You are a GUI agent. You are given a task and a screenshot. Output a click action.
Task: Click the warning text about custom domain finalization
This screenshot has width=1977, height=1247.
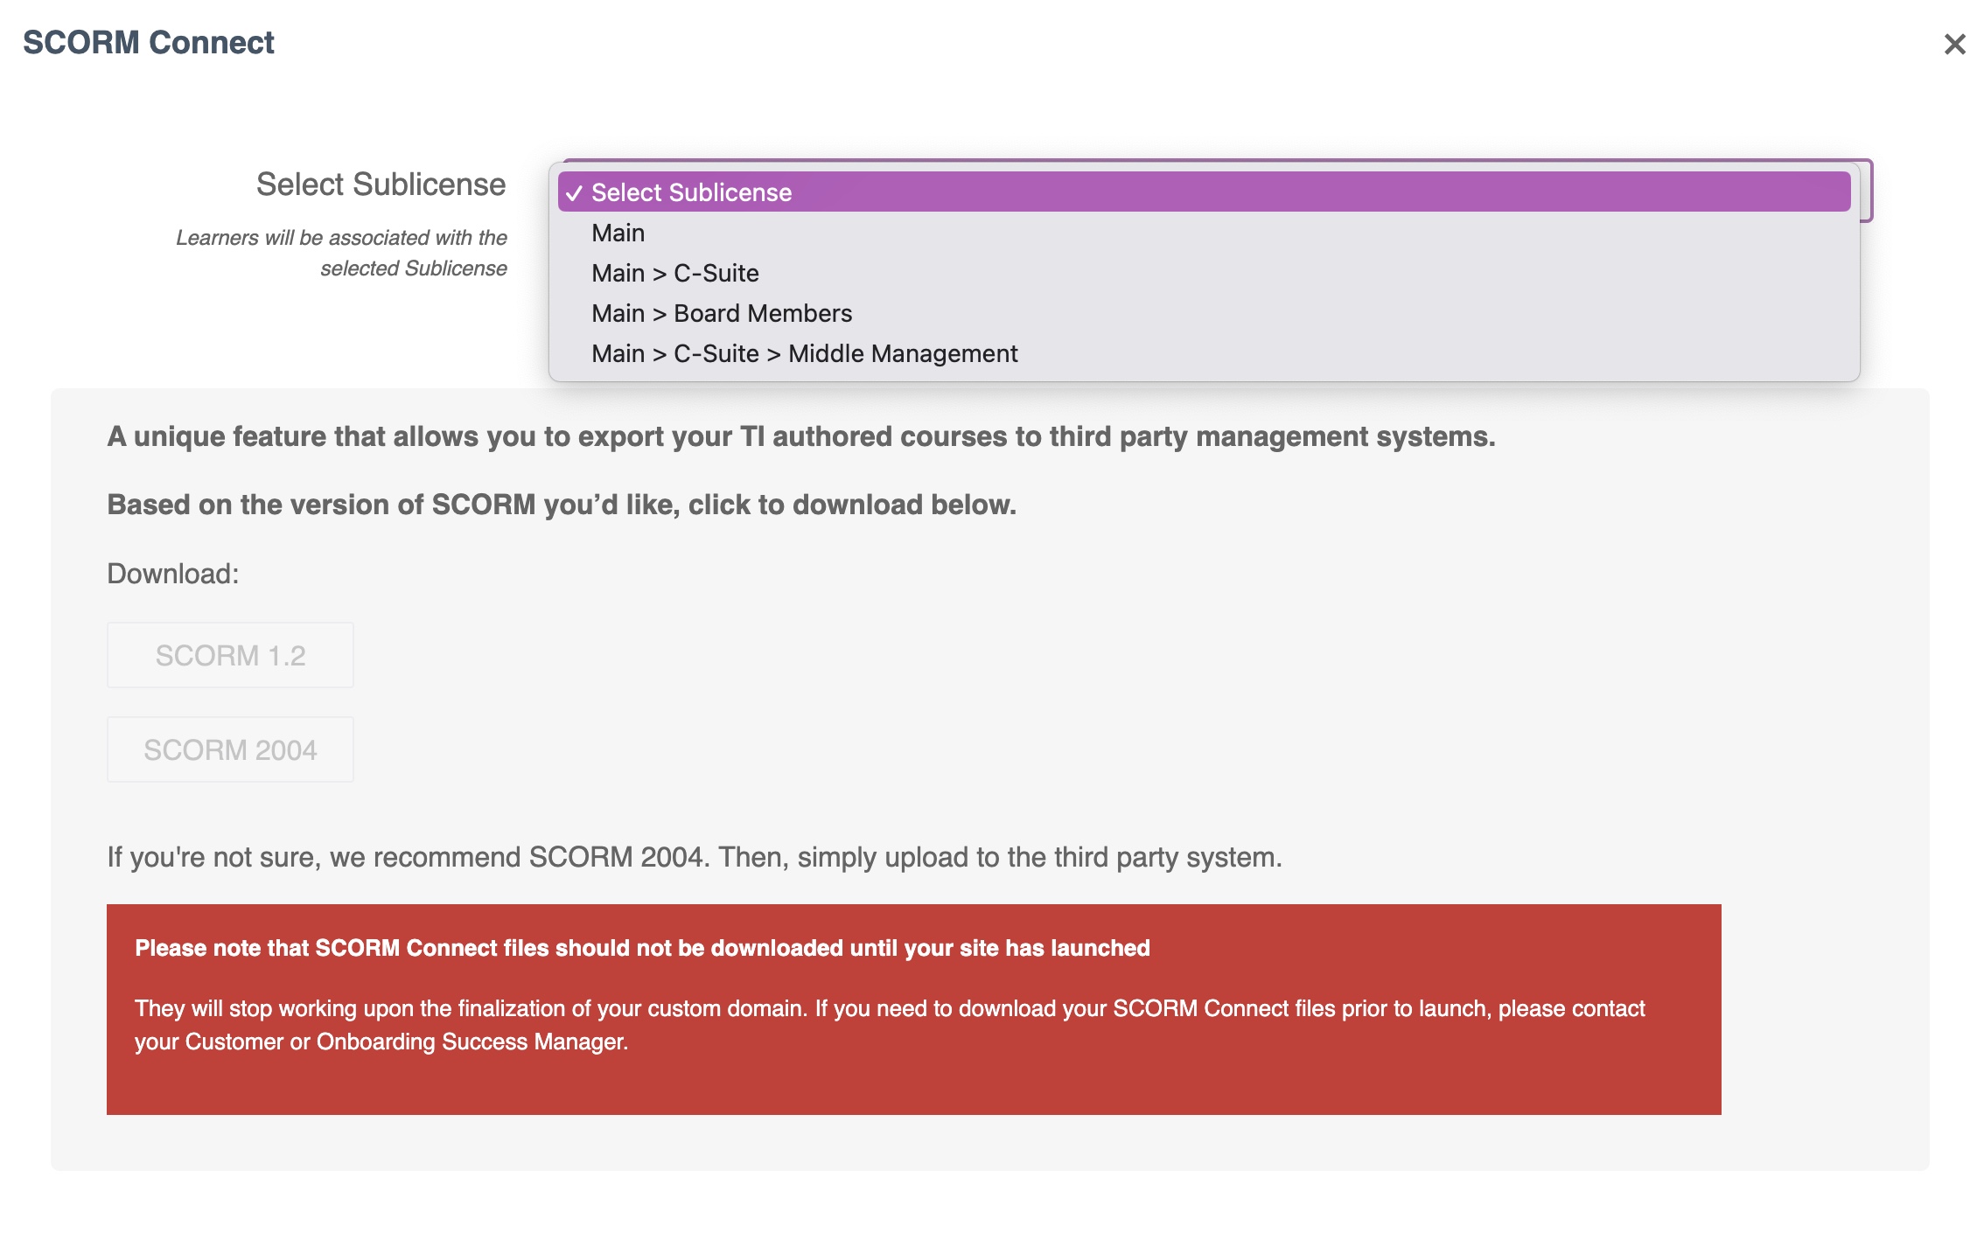[890, 1025]
